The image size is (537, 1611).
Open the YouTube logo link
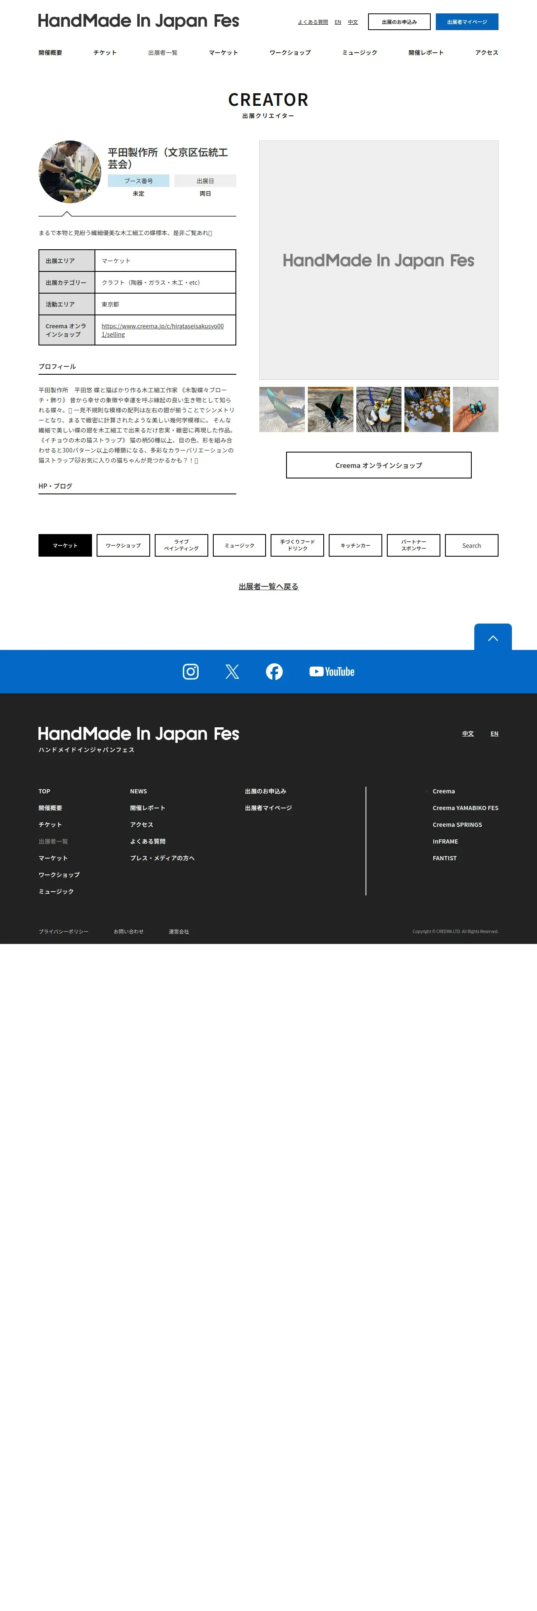click(332, 671)
